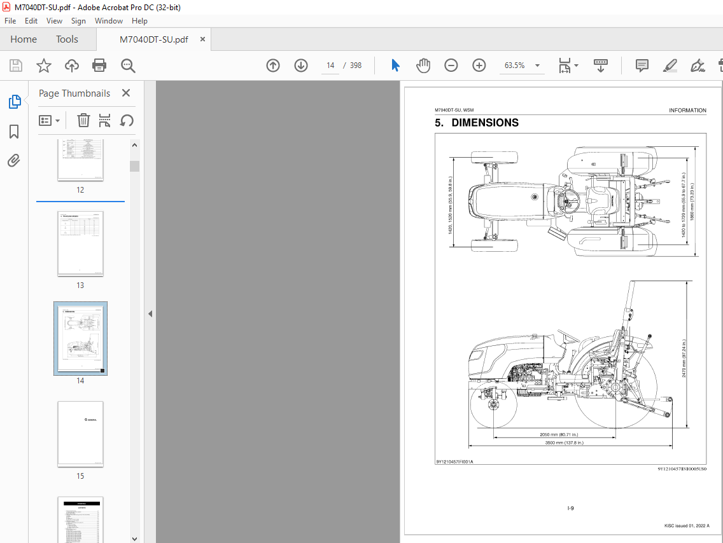Click the page label "I-9"
This screenshot has width=723, height=543.
570,509
